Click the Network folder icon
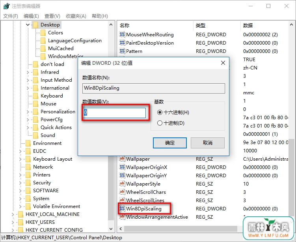 28,167
